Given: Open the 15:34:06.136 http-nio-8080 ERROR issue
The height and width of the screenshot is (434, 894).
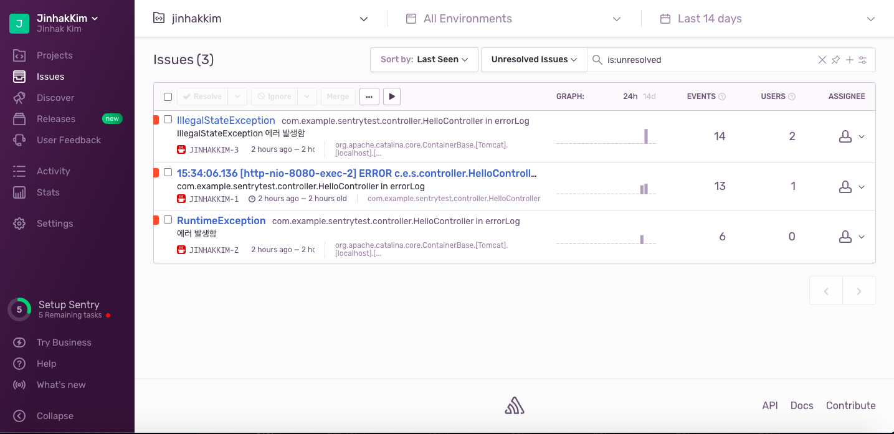Looking at the screenshot, I should [x=357, y=173].
